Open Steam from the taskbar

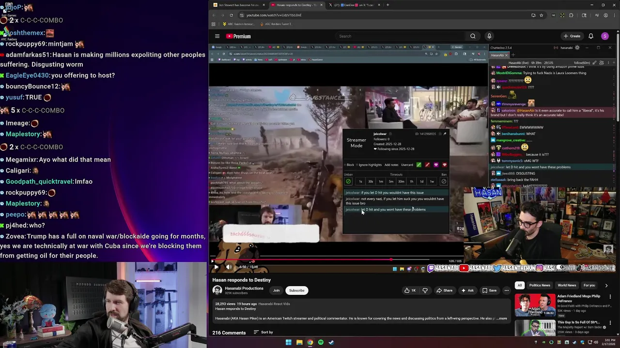point(331,342)
